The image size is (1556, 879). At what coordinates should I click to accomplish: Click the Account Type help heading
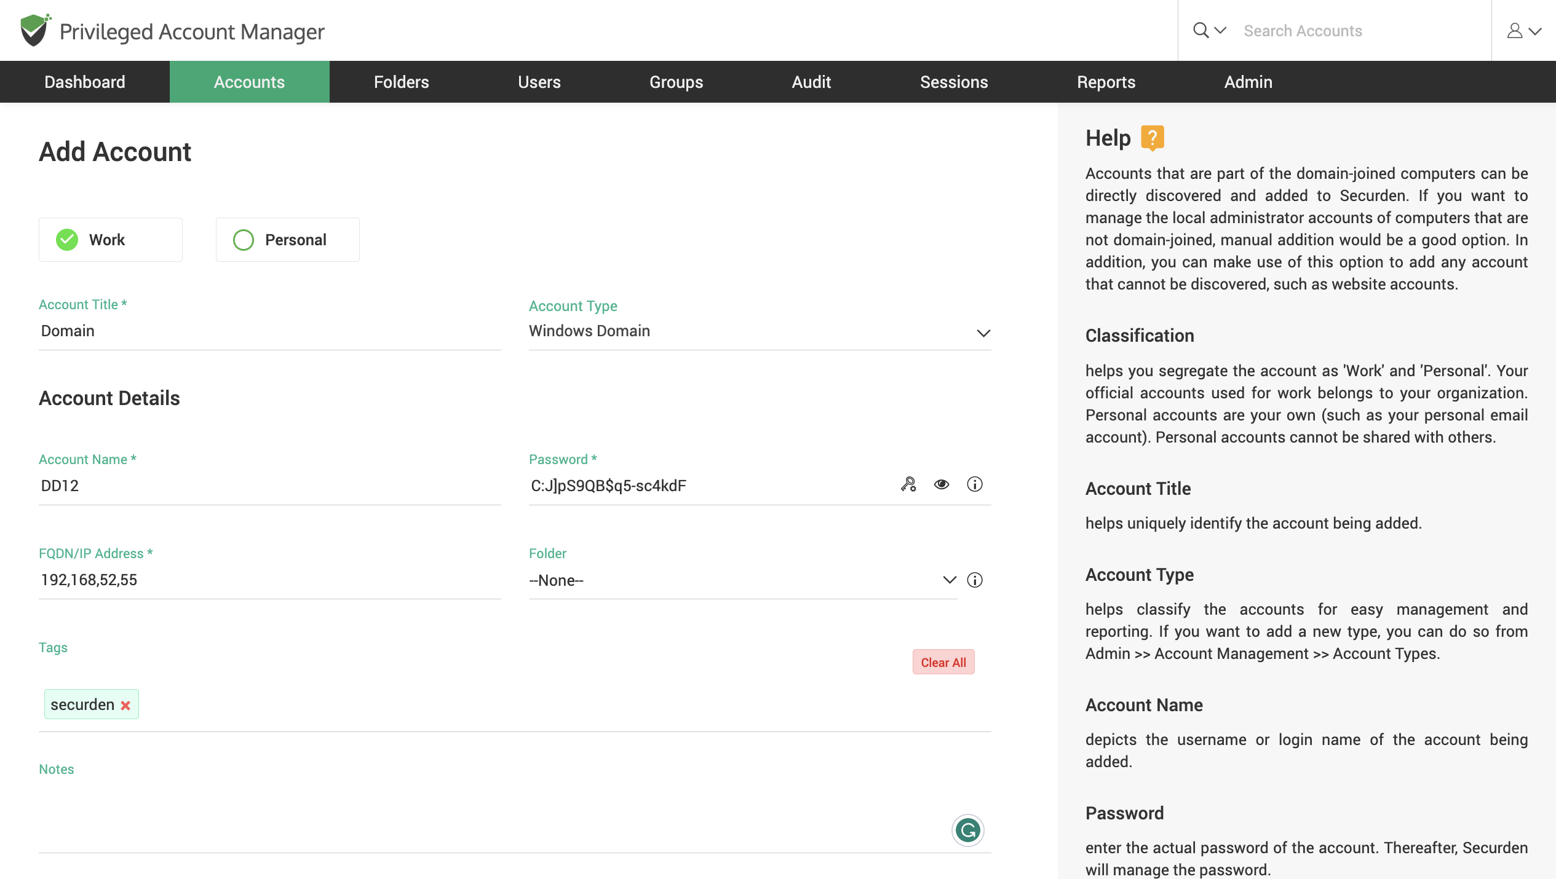click(1140, 575)
